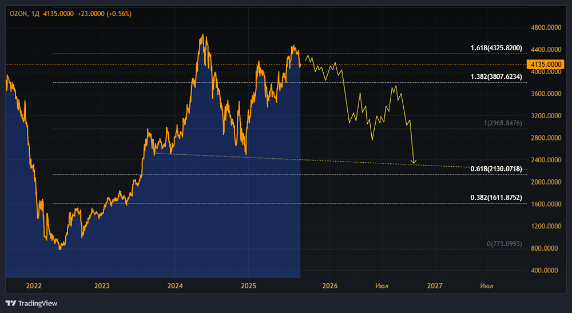Select the 1Д interval label
Screen dimensions: 572x313
[37, 13]
